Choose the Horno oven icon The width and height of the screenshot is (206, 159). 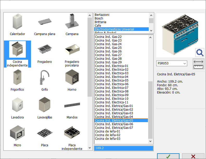click(x=72, y=77)
